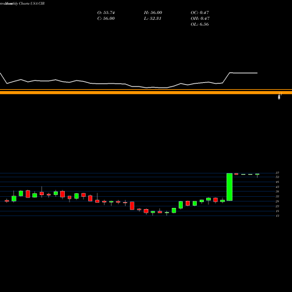
Task: Click the price axis label 43
Action: tap(277, 187)
